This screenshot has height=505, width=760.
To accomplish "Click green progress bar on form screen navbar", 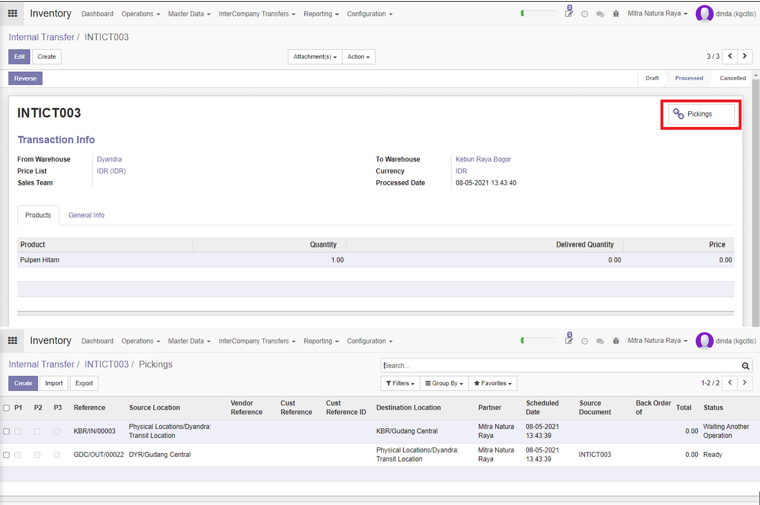I will coord(538,13).
